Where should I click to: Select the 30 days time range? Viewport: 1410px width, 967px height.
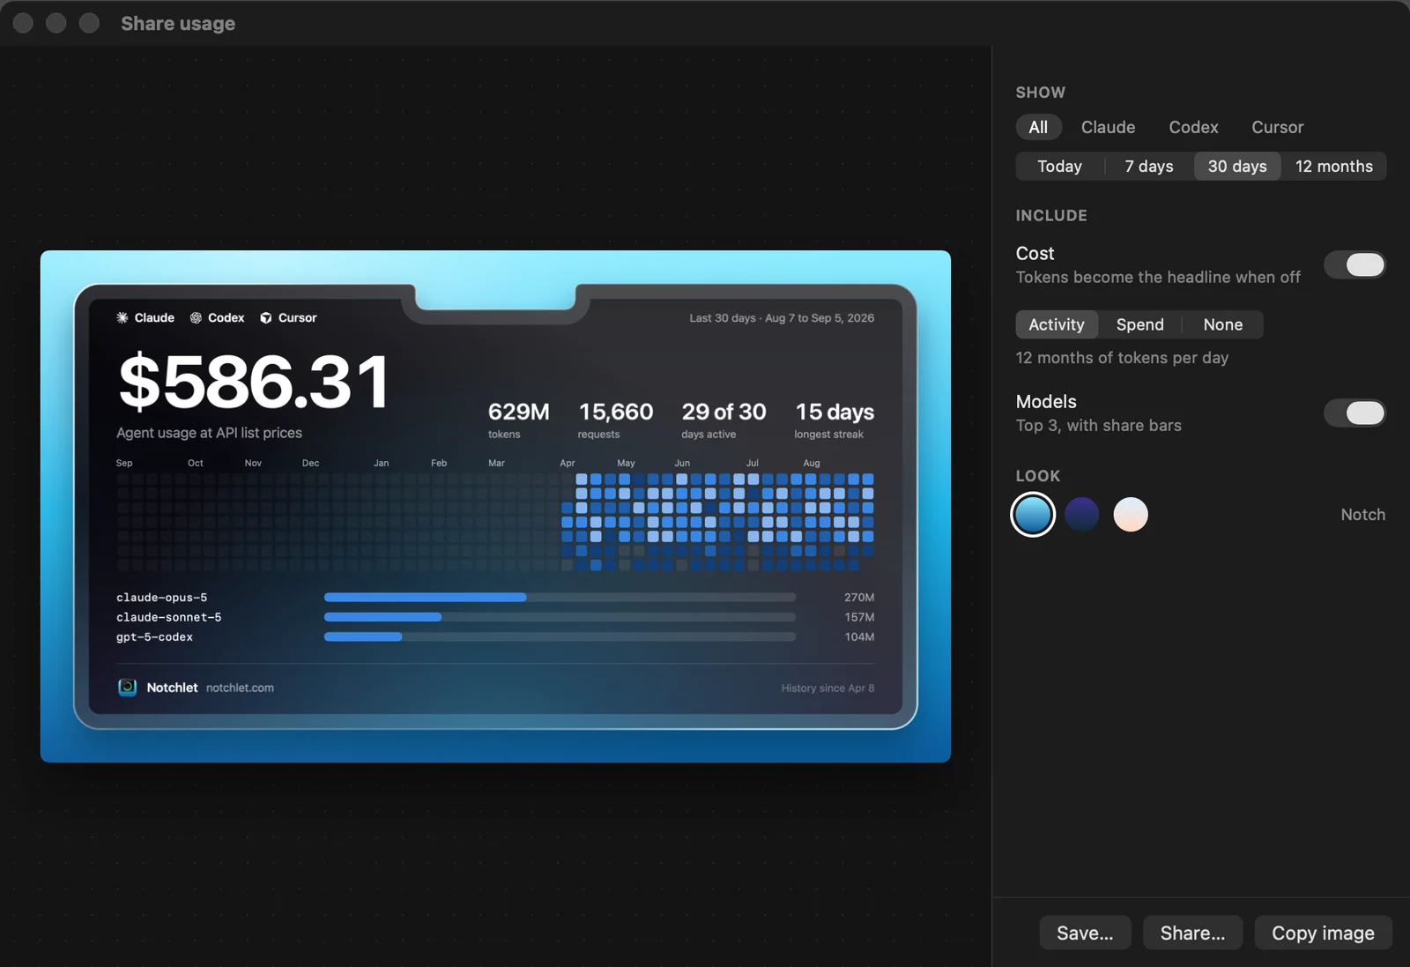[1237, 166]
